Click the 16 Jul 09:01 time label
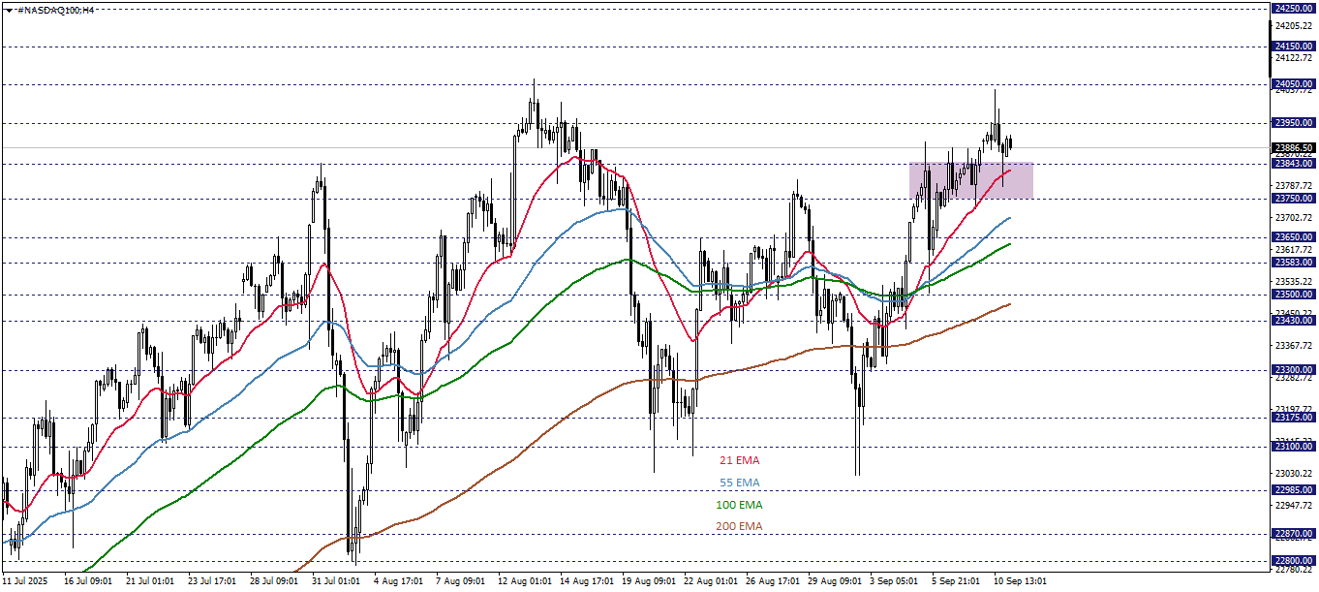Viewport: 1319px width, 592px height. 88,581
